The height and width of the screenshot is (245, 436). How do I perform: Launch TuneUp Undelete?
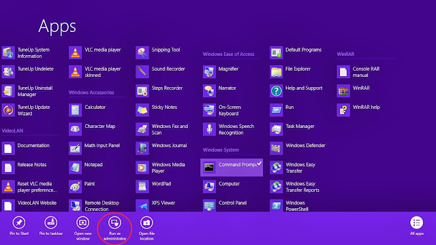click(x=28, y=71)
